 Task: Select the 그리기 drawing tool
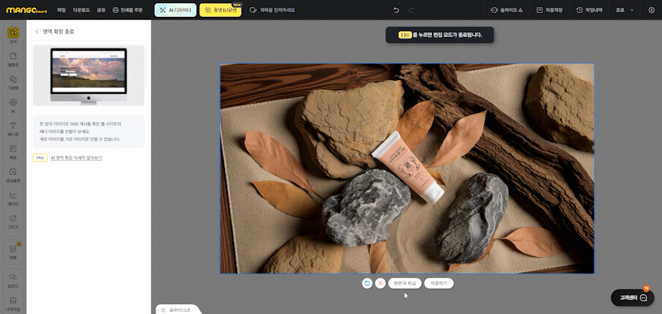pyautogui.click(x=13, y=221)
